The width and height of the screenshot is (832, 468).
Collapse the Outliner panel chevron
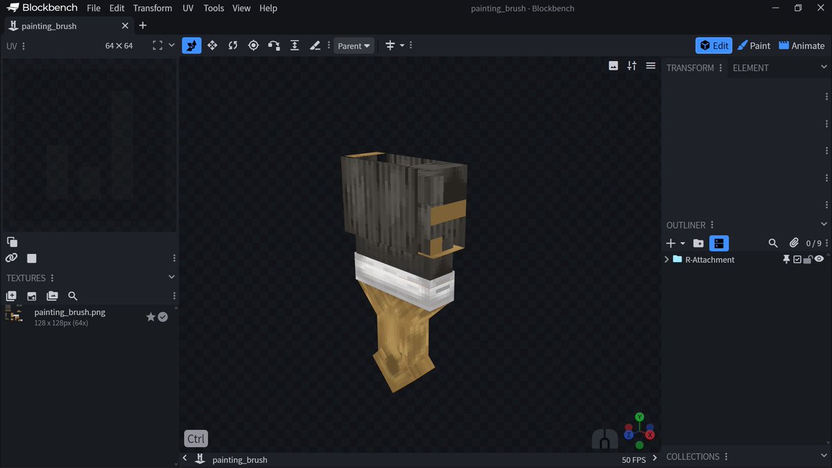(x=824, y=224)
